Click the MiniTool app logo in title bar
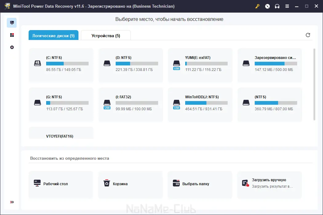 click(x=7, y=6)
